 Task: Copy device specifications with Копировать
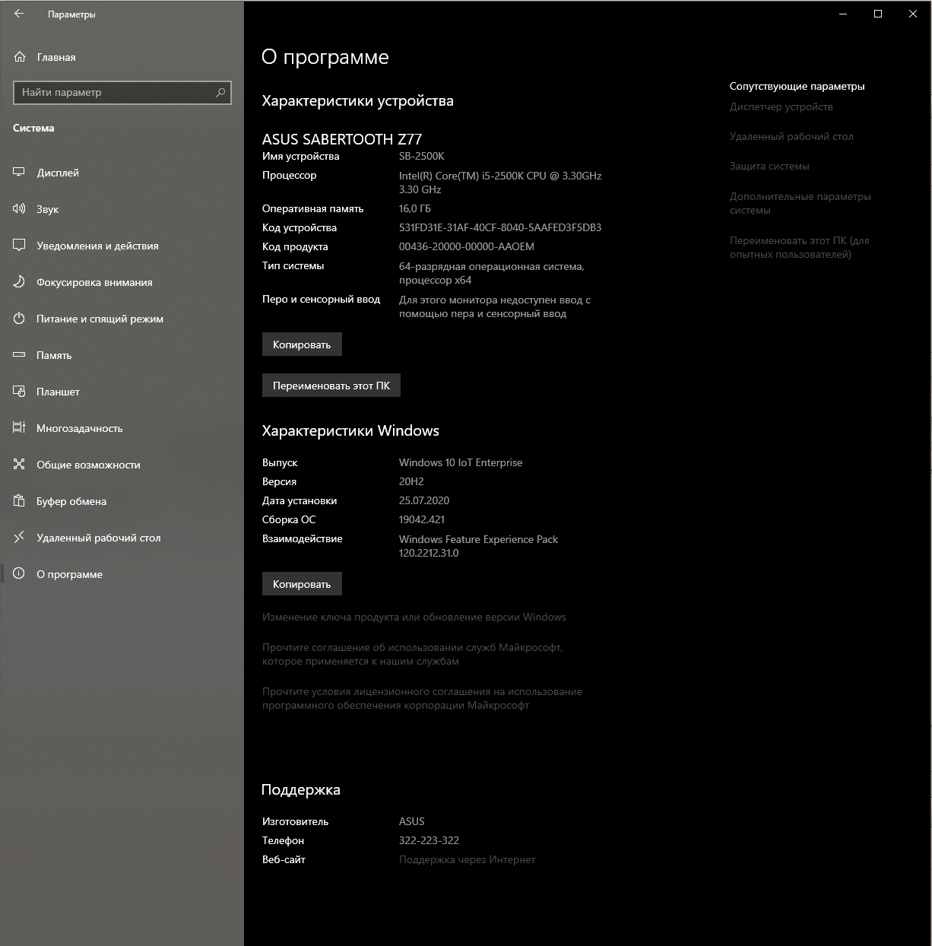302,344
